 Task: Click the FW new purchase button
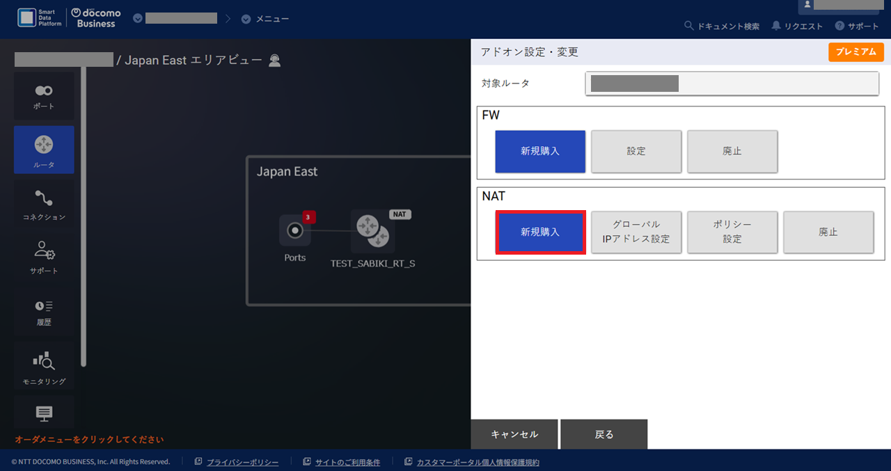click(540, 151)
